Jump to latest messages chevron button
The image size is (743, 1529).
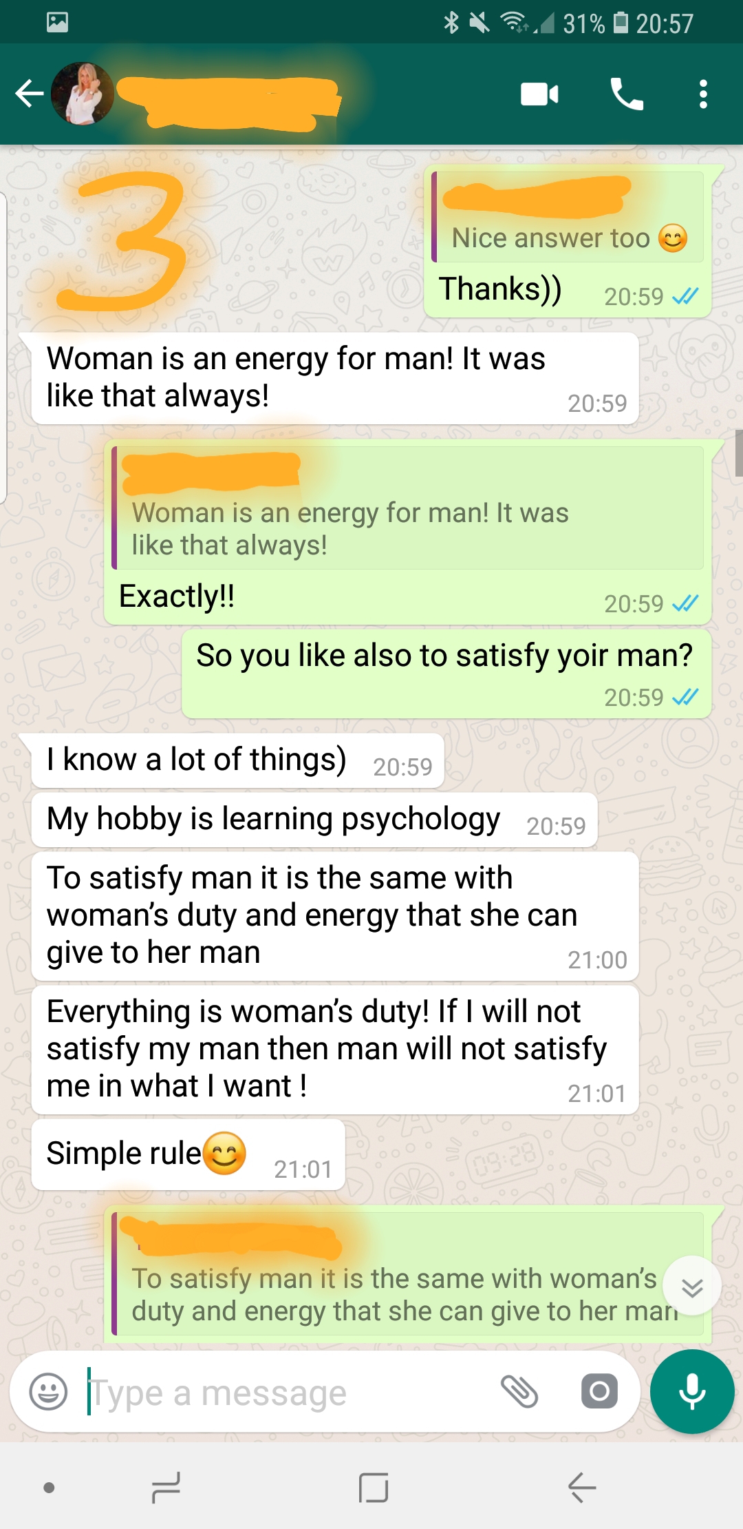[x=692, y=1286]
